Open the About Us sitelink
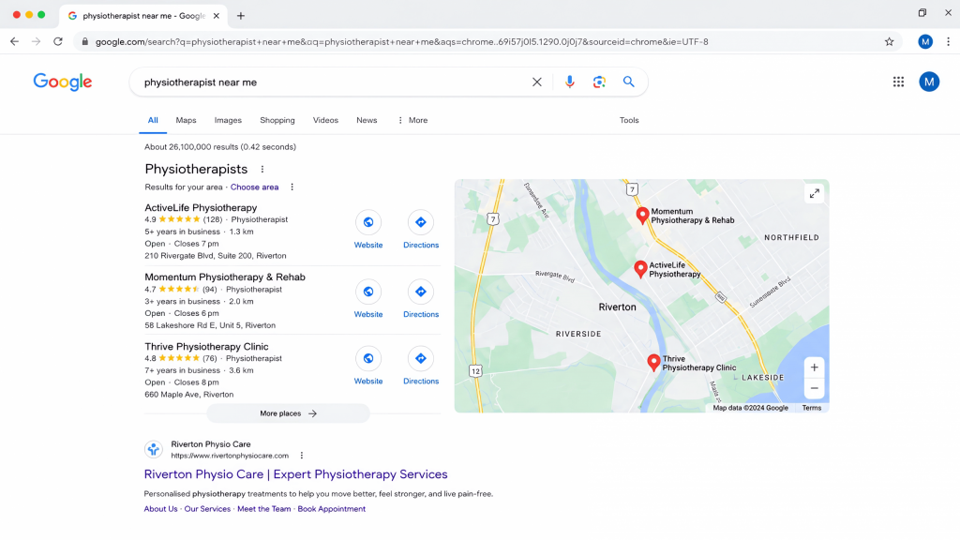Viewport: 960px width, 540px height. click(160, 509)
